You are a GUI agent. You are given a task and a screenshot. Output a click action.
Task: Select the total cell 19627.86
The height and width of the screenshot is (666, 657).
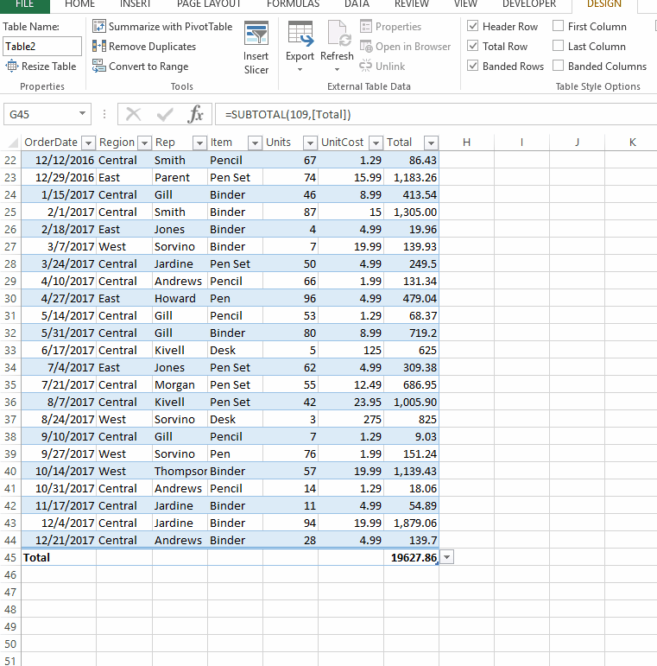pos(411,557)
